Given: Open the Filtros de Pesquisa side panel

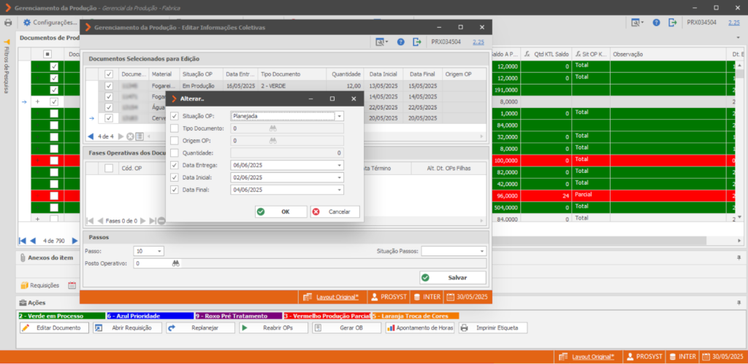Looking at the screenshot, I should point(7,66).
